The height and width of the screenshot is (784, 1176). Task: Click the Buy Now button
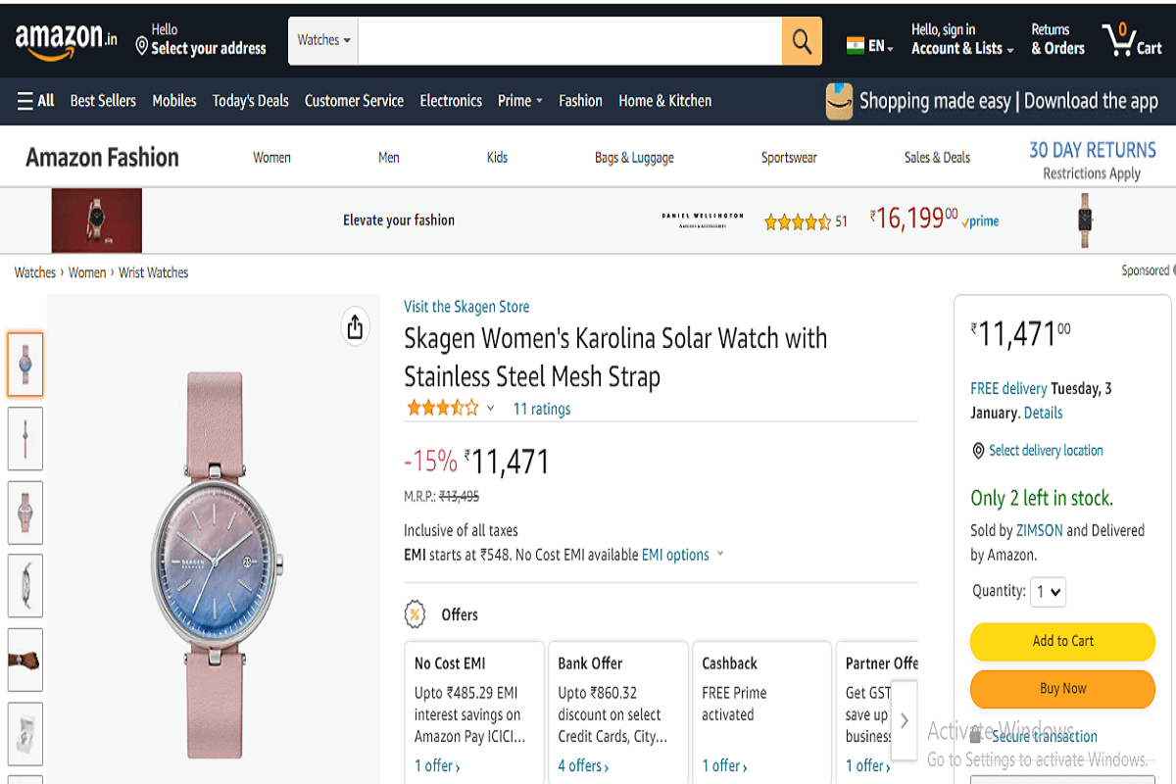pyautogui.click(x=1061, y=689)
